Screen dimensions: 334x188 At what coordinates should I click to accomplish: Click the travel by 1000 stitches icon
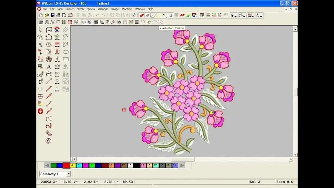[x=57, y=67]
